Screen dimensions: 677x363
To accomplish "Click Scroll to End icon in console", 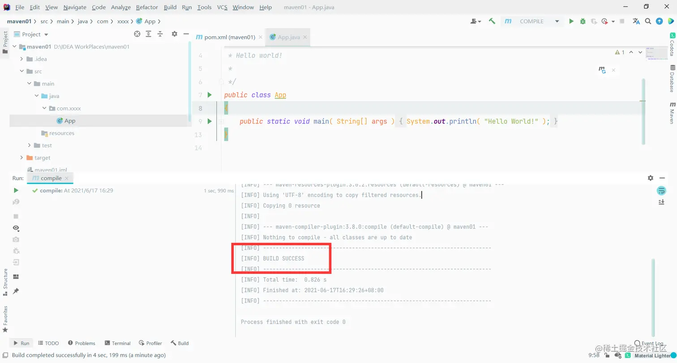I will pyautogui.click(x=661, y=202).
